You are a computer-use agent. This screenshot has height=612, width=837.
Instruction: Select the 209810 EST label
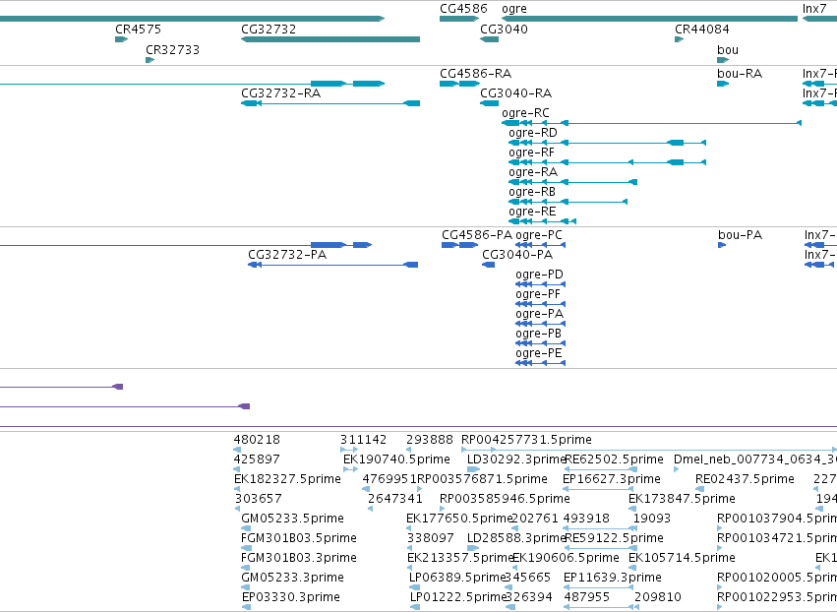(x=658, y=597)
